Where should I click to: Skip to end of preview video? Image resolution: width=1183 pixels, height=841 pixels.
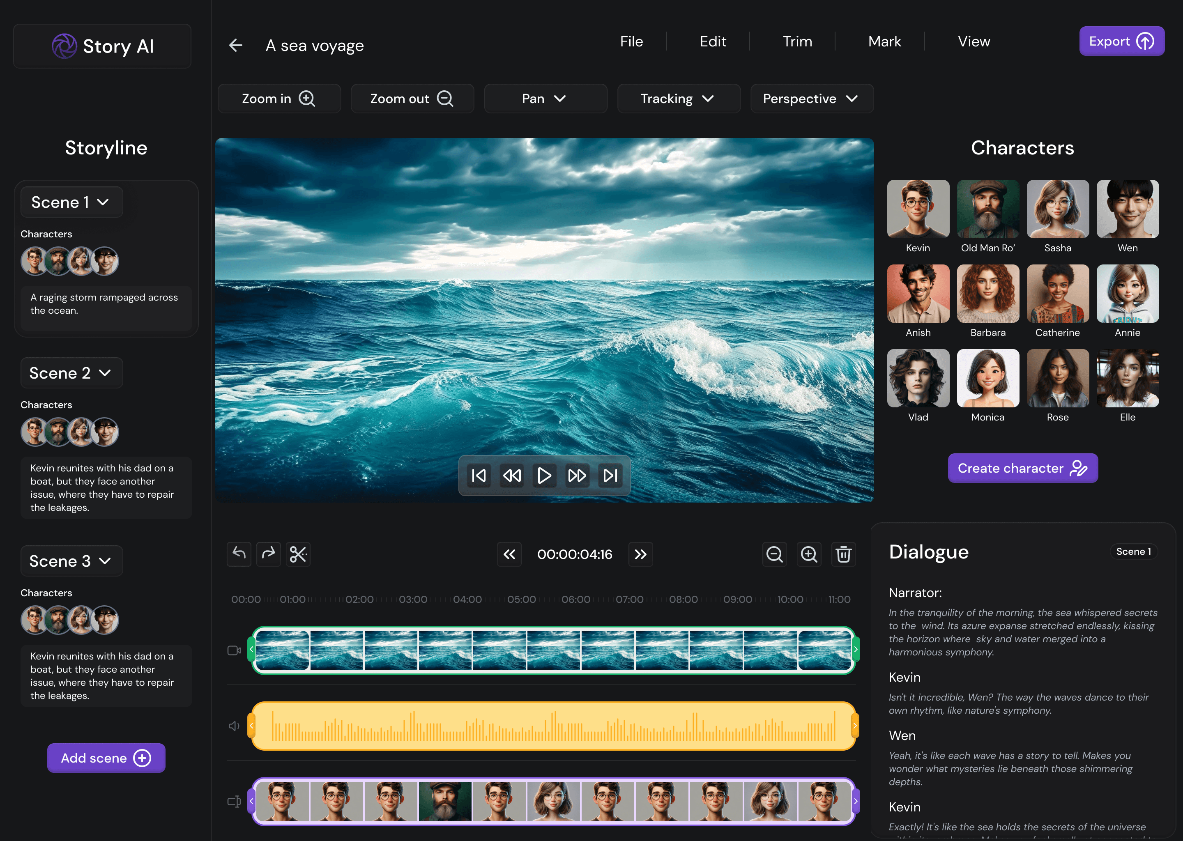point(610,476)
